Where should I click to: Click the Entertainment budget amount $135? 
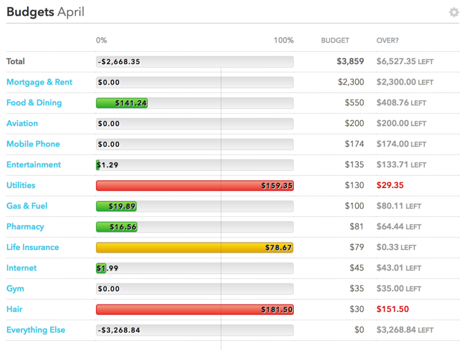(355, 165)
